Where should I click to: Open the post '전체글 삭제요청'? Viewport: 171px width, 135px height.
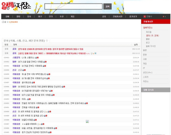[28, 107]
